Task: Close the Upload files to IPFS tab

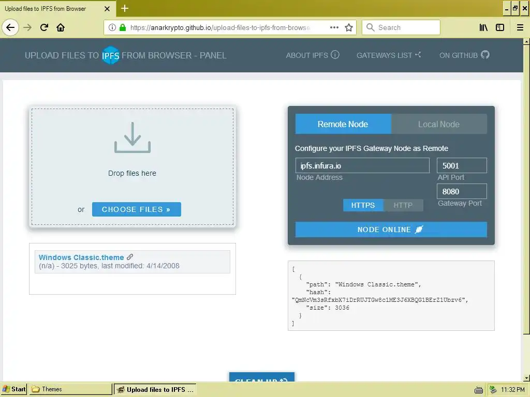Action: coord(107,9)
